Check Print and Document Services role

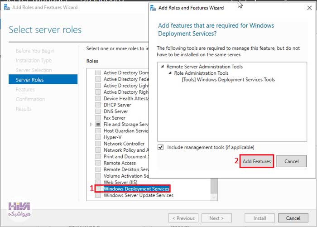coord(98,157)
